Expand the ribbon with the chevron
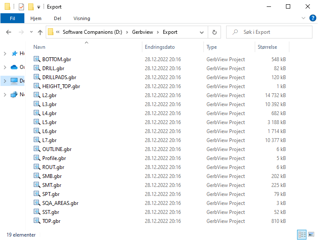Screen dimensions: 318x240 [303, 18]
